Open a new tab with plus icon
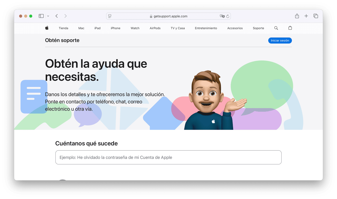This screenshot has width=337, height=199. coord(306,16)
